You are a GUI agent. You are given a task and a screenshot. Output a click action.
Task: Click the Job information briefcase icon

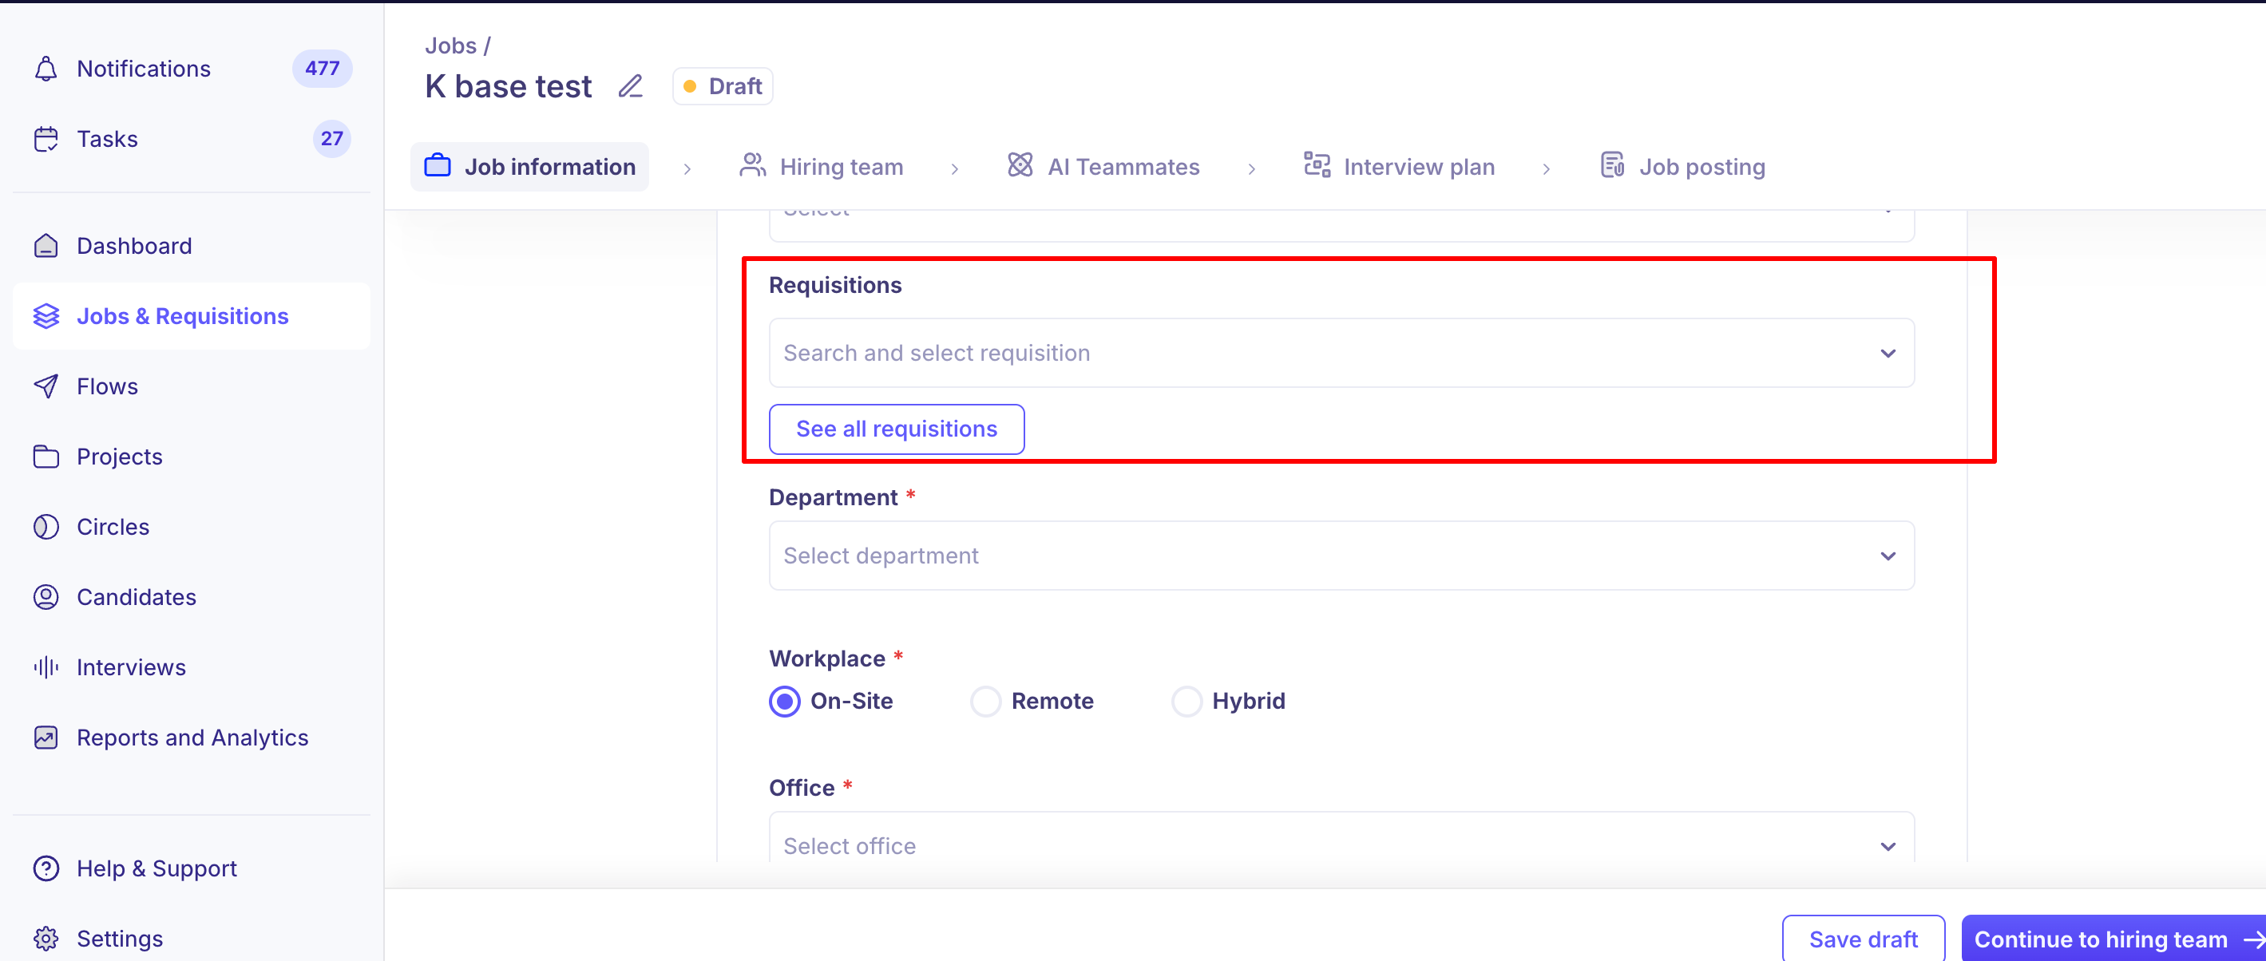[x=438, y=165]
